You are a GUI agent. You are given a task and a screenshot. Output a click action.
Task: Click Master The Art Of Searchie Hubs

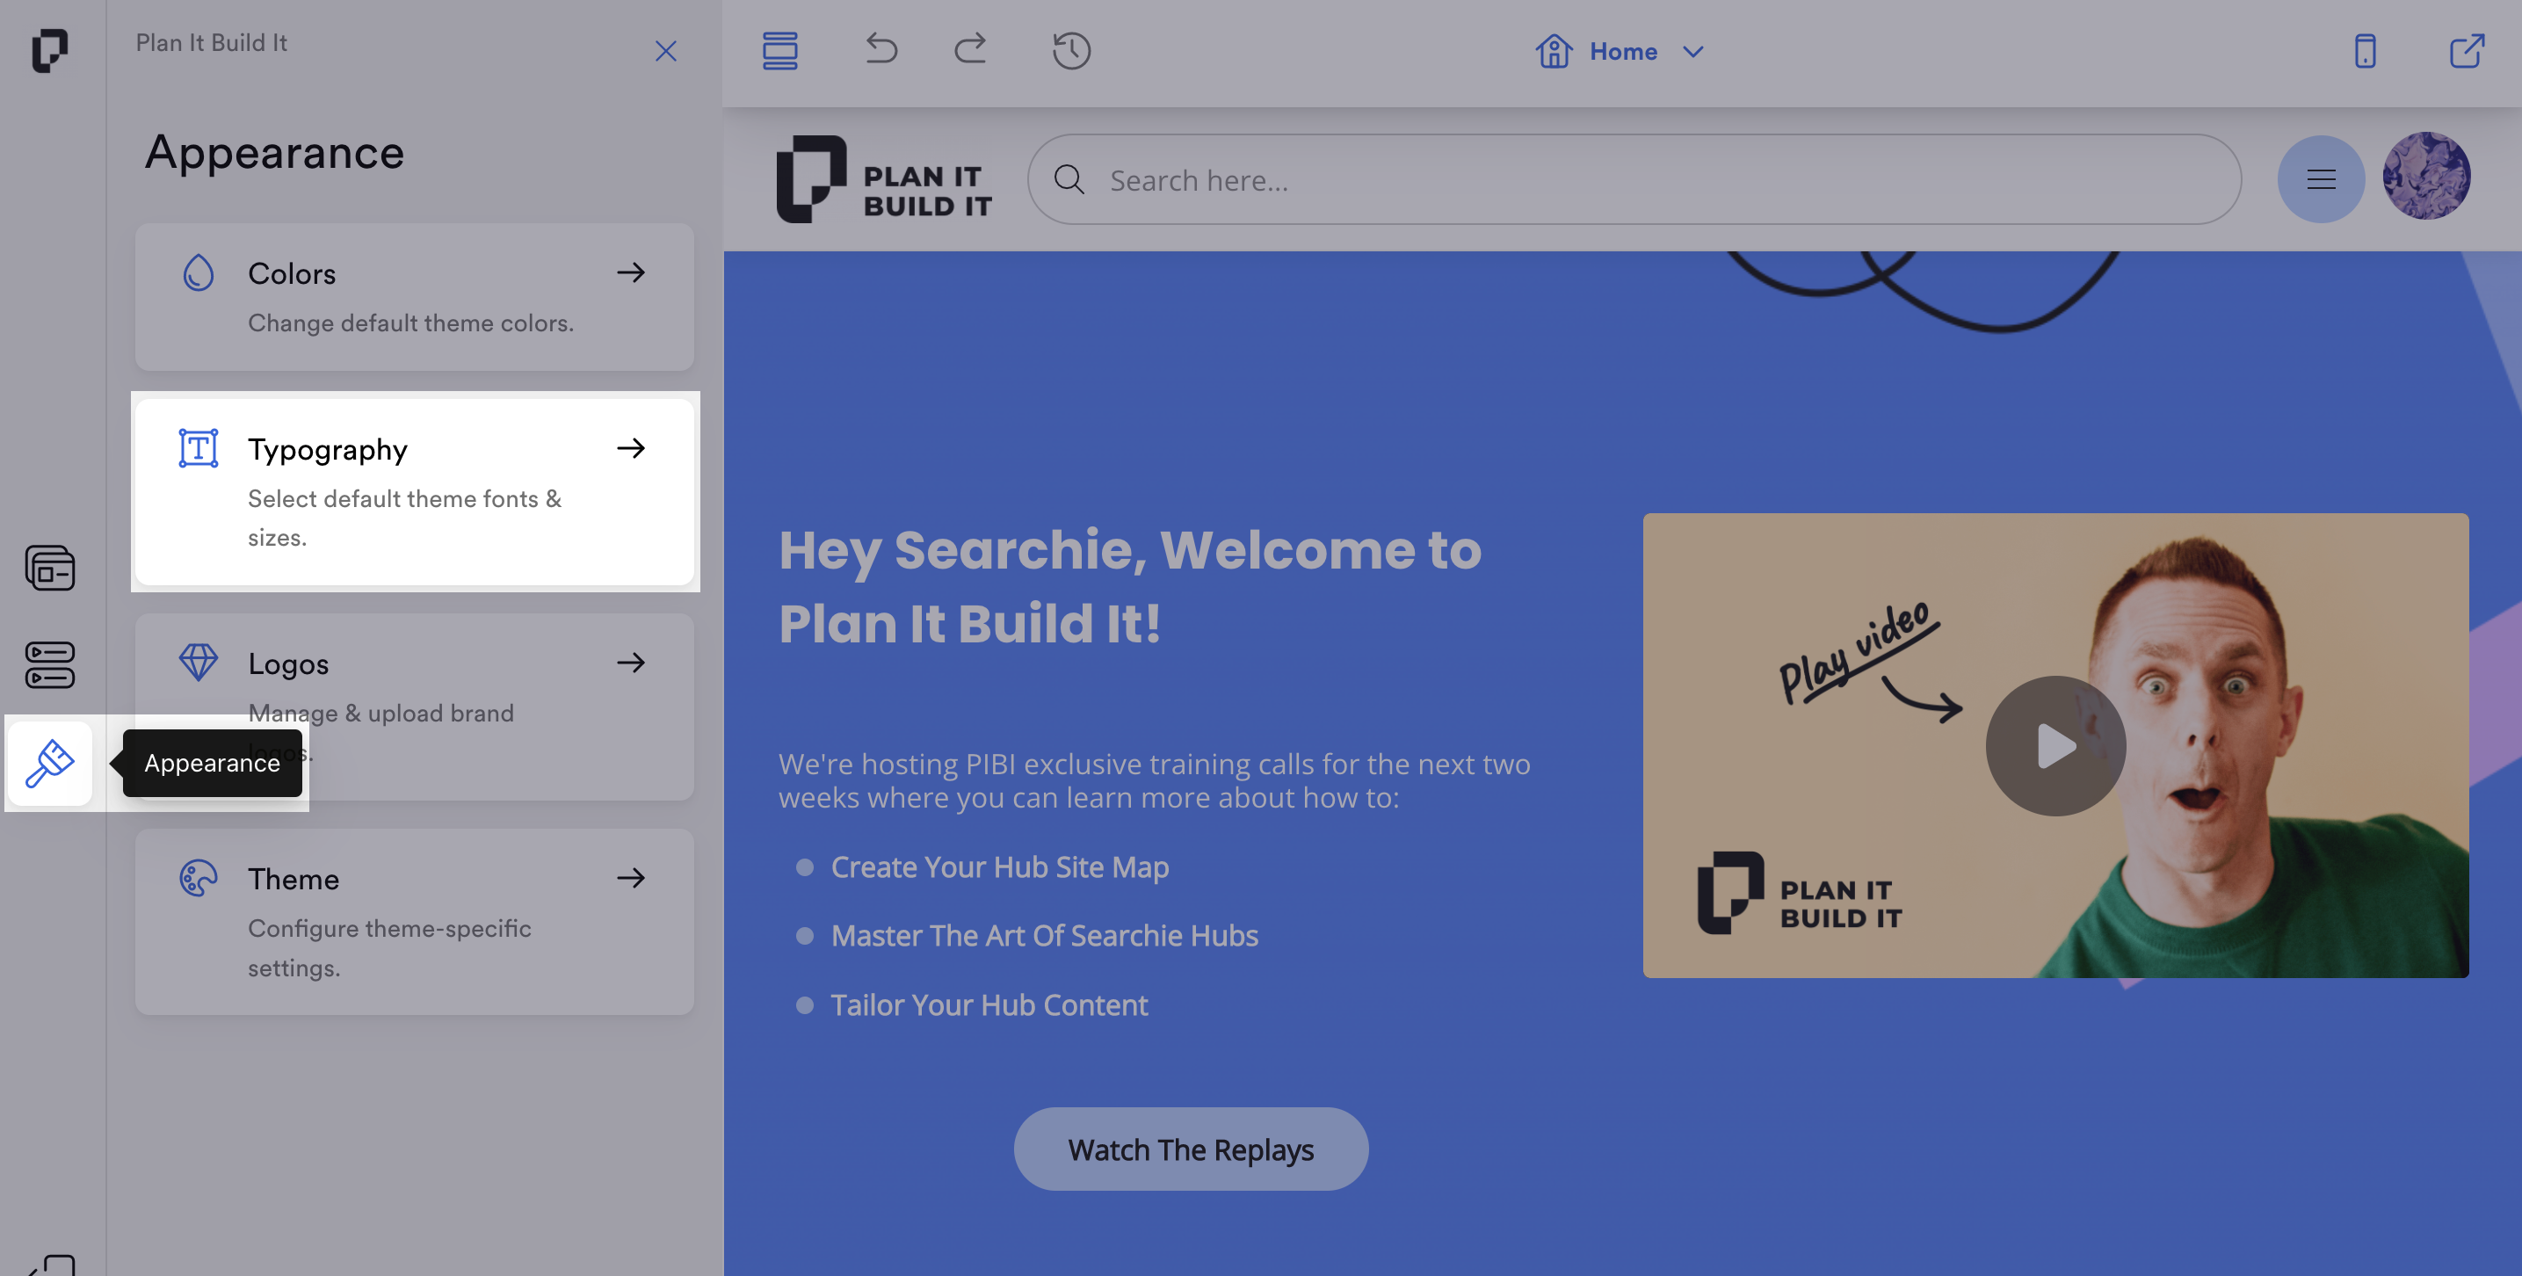pyautogui.click(x=1045, y=935)
